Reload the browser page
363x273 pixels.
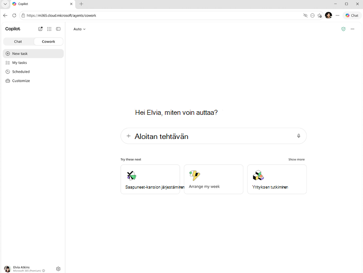[x=14, y=15]
